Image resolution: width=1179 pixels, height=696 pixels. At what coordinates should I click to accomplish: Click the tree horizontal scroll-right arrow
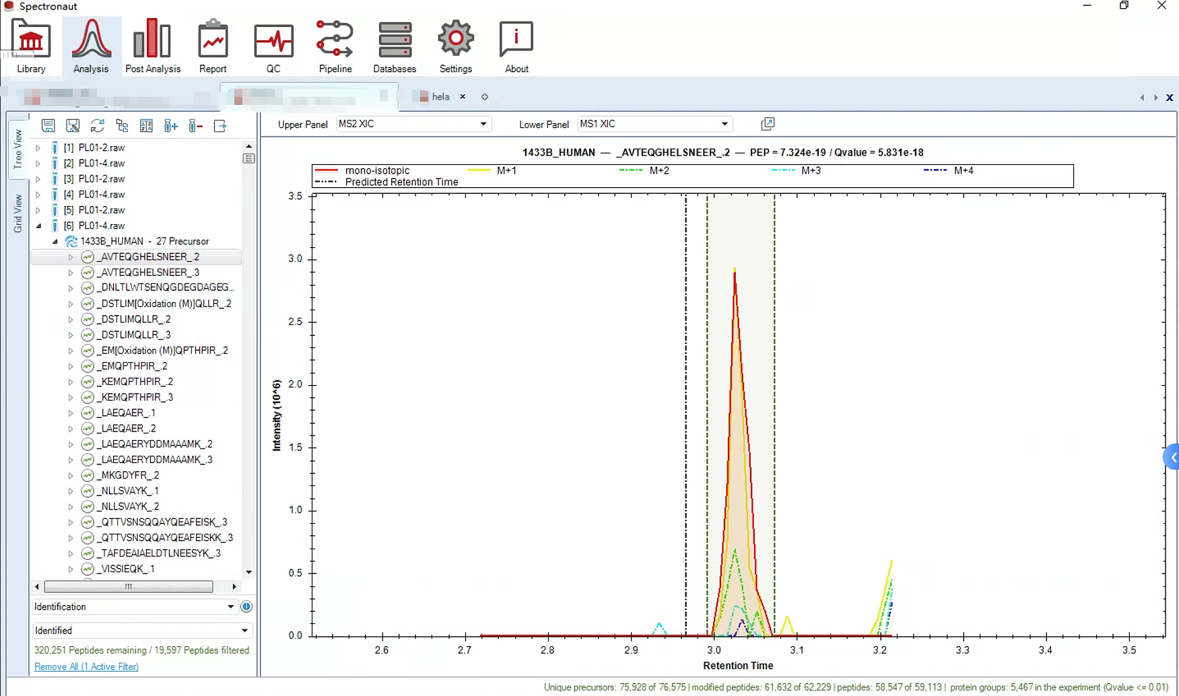[234, 587]
